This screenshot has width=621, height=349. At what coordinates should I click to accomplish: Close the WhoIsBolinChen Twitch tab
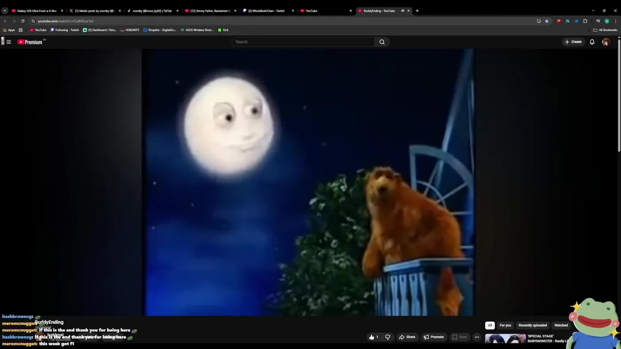[293, 11]
